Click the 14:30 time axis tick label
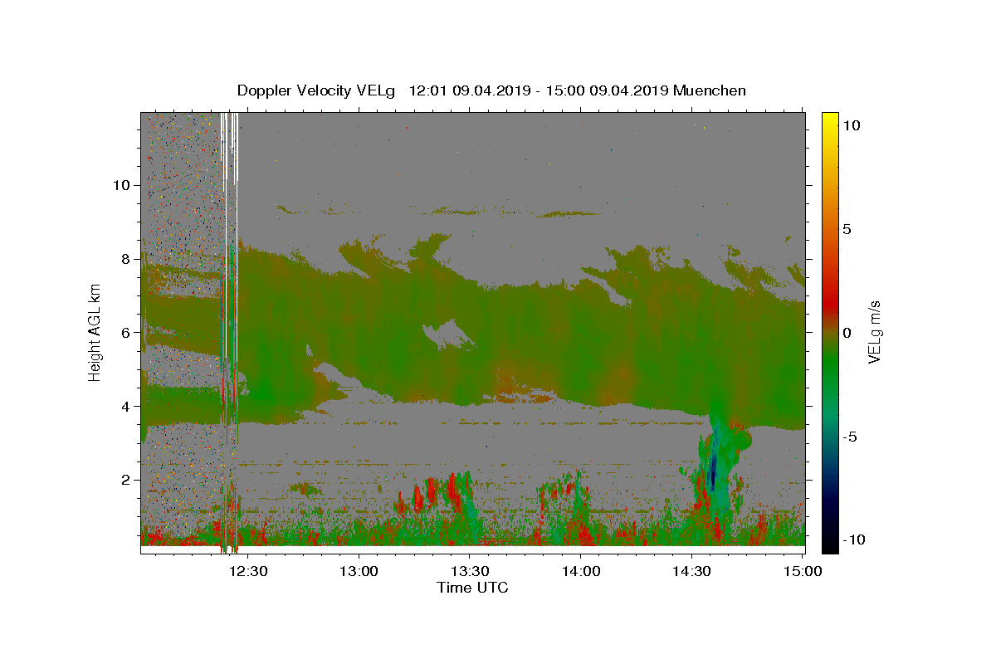The width and height of the screenshot is (996, 664). (691, 571)
